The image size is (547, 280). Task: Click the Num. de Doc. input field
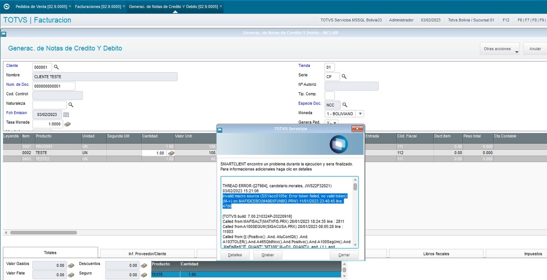[x=54, y=86]
